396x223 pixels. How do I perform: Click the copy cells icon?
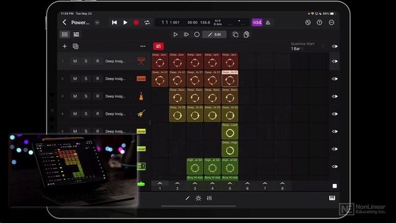pyautogui.click(x=235, y=35)
